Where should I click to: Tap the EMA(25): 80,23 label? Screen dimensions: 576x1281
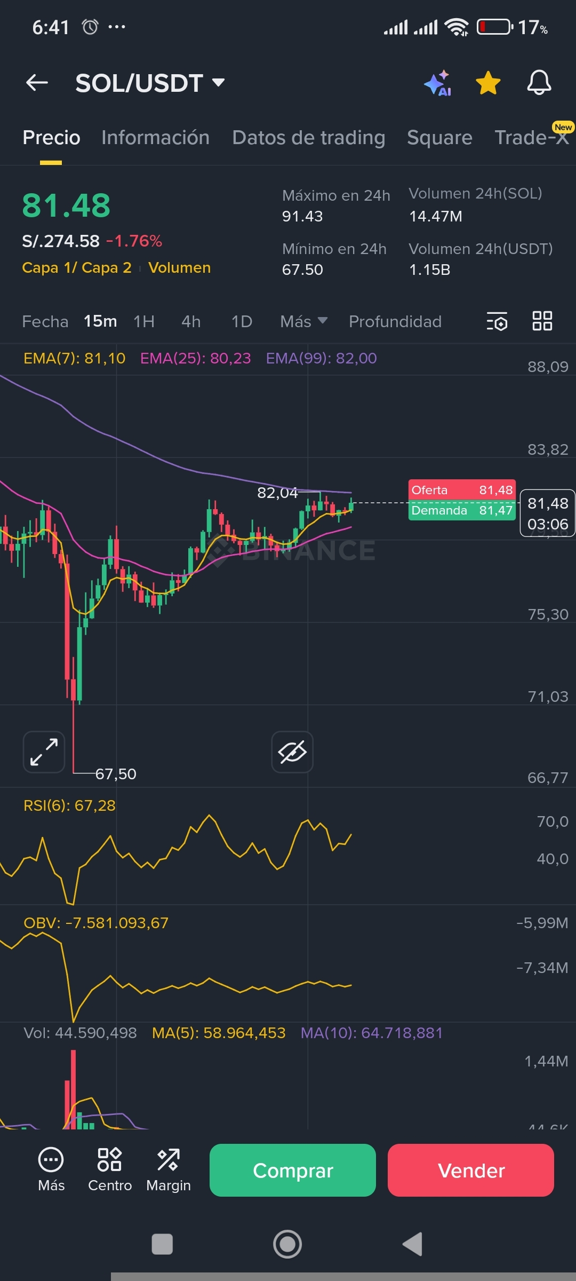[x=195, y=358]
